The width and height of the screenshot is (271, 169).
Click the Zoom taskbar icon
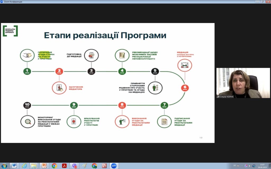point(114,166)
